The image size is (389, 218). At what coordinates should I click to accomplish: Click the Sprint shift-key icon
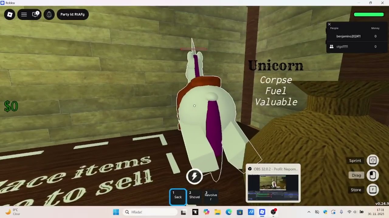pyautogui.click(x=373, y=160)
